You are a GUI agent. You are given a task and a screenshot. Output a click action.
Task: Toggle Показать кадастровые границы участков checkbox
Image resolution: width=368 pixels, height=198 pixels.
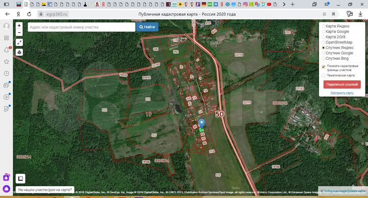point(324,67)
